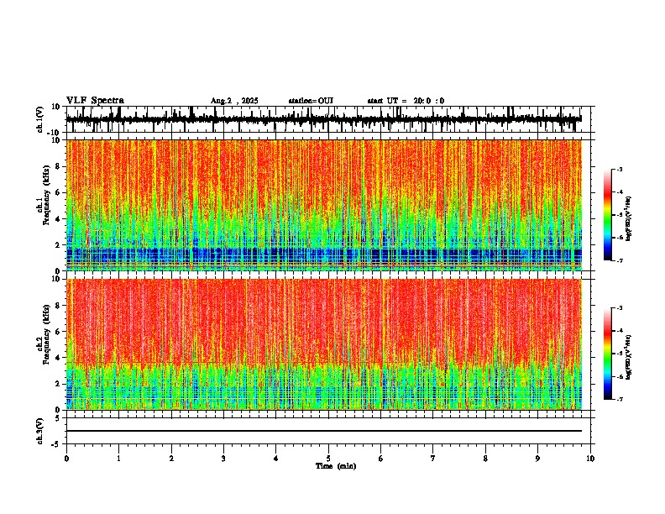
Task: Click time axis tick label 5
Action: [328, 459]
